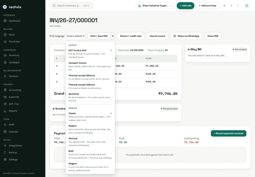Click the rechvix logo icon
Screen dimensions: 255x177
tap(5, 7)
